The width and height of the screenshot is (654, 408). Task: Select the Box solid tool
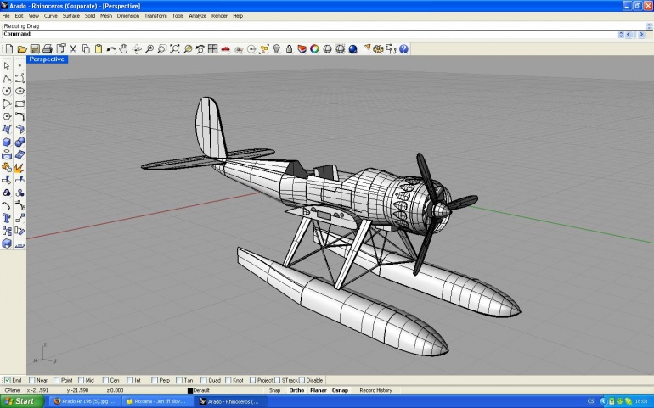tap(7, 143)
